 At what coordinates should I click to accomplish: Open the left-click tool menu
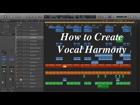76,21
